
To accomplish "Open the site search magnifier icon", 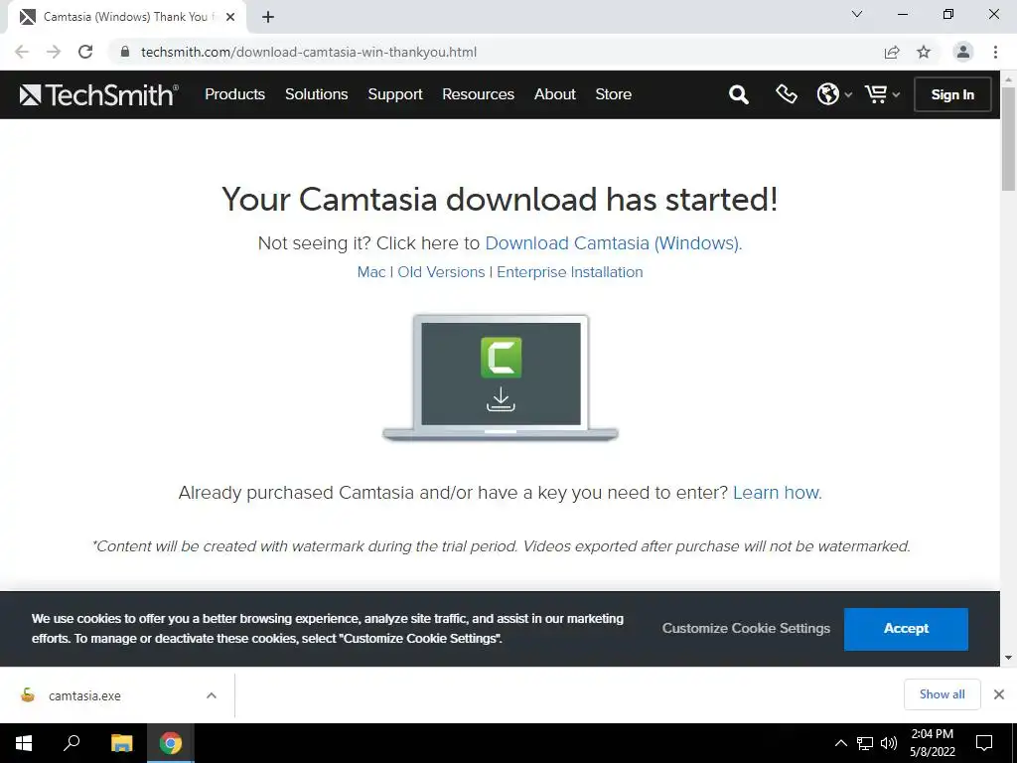I will click(x=738, y=94).
